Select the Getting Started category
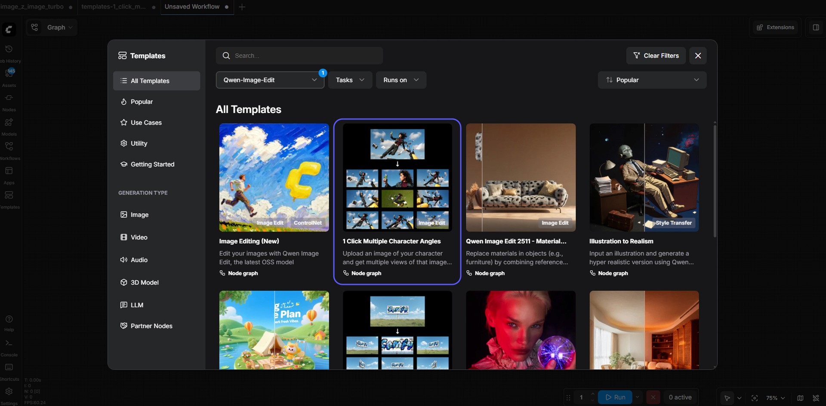826x406 pixels. pos(157,165)
